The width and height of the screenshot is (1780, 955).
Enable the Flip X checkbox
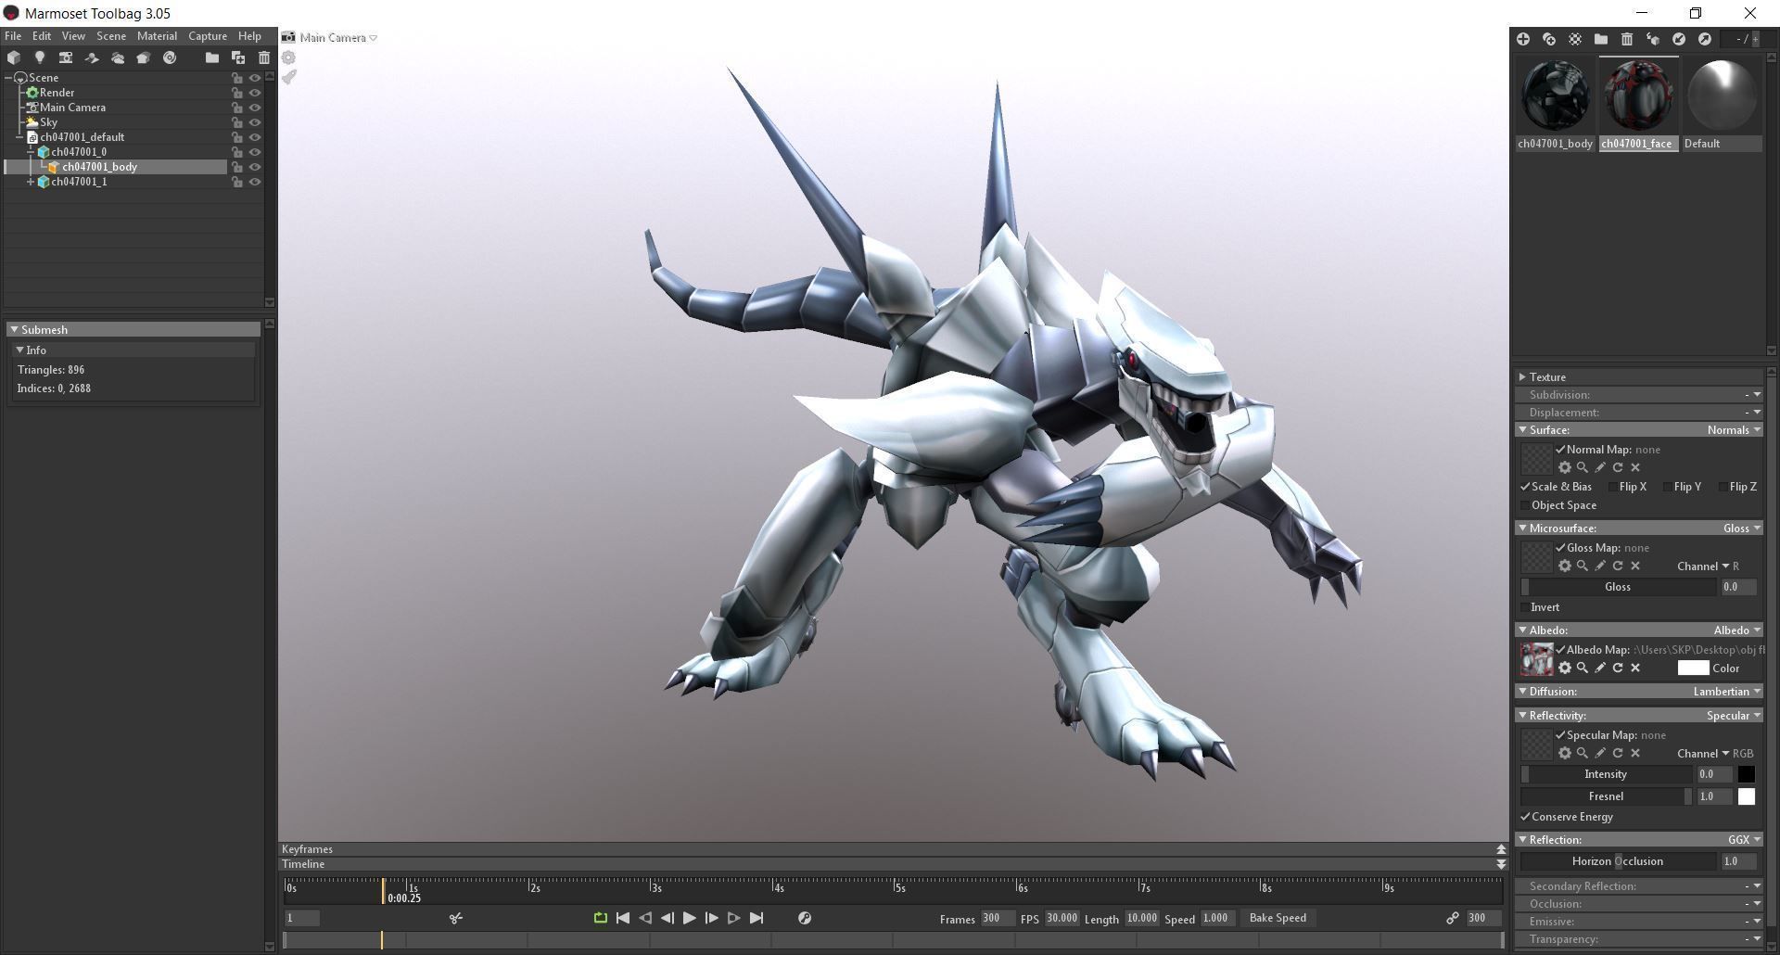[x=1614, y=487]
